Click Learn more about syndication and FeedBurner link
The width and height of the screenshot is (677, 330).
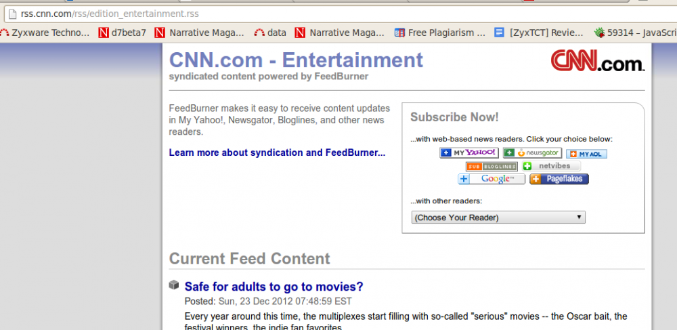[277, 152]
